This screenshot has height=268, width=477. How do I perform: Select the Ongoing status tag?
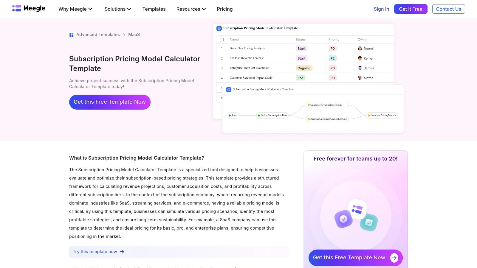pos(304,68)
